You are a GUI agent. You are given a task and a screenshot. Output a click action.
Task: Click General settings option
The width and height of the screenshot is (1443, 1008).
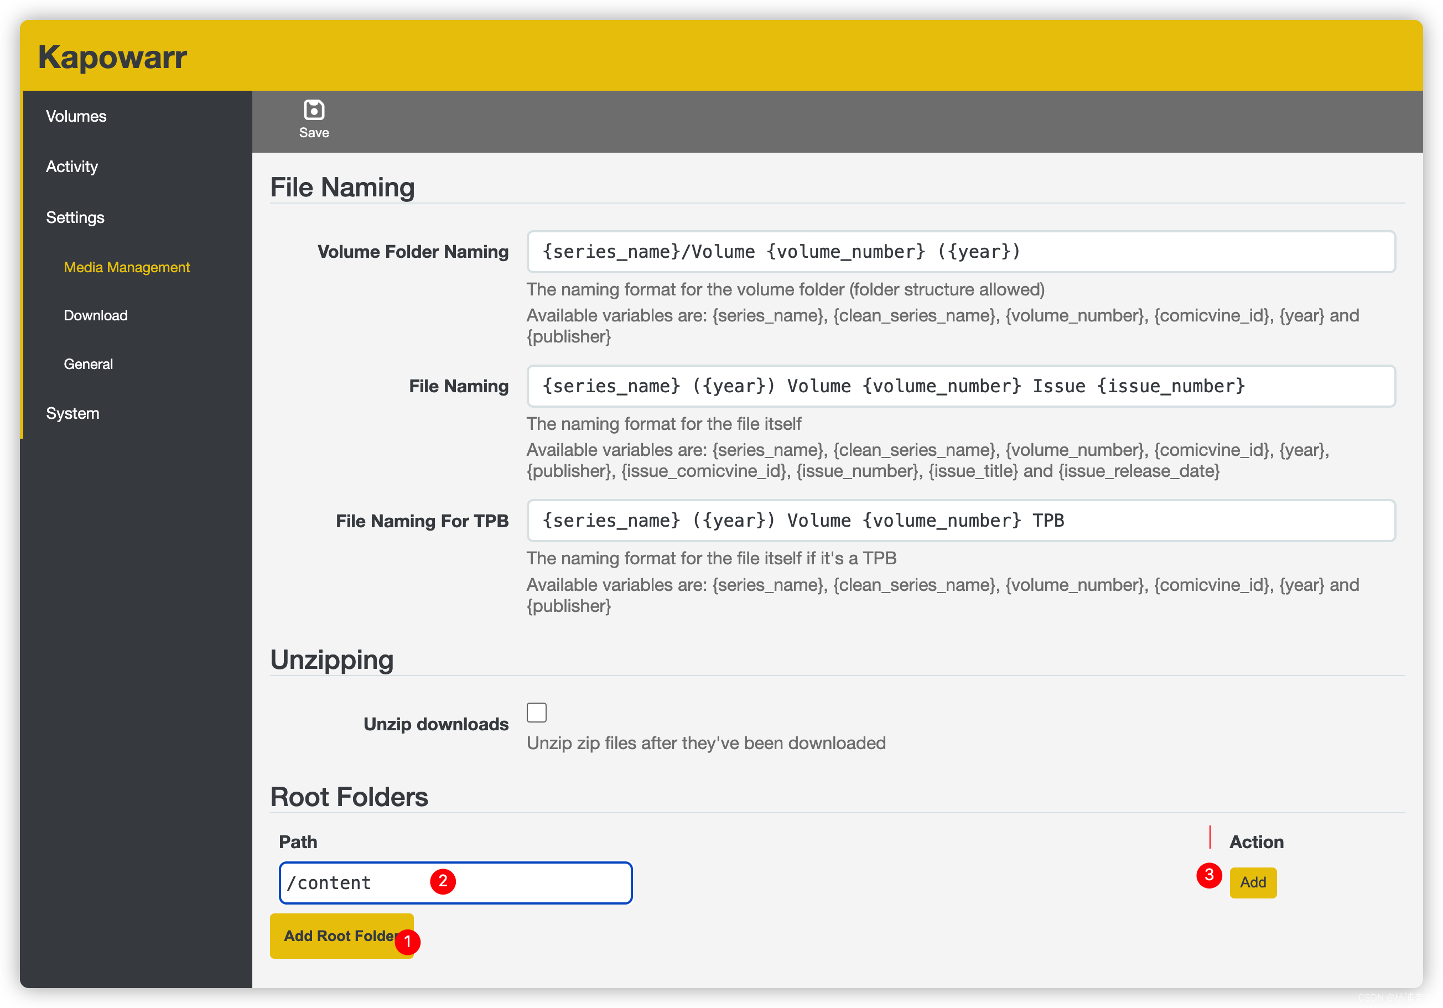[89, 364]
